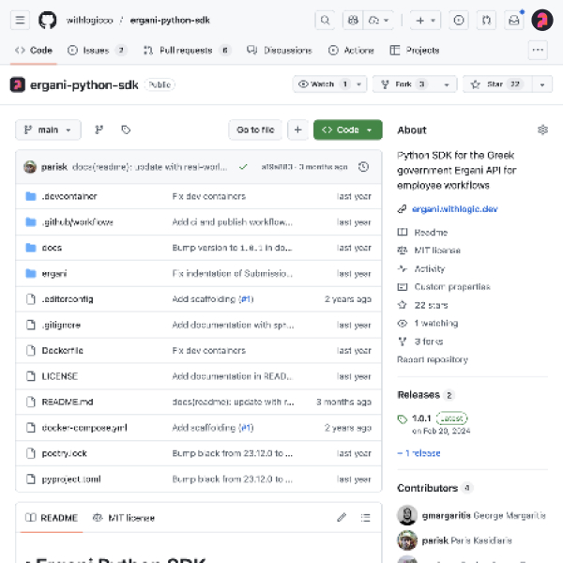563x563 pixels.
Task: Open the poetry.lock file
Action: (x=64, y=453)
